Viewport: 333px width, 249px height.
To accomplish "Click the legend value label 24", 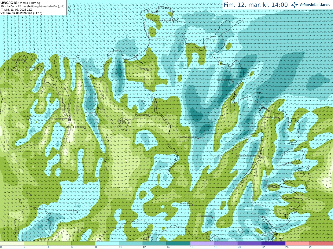I will [x=287, y=247].
